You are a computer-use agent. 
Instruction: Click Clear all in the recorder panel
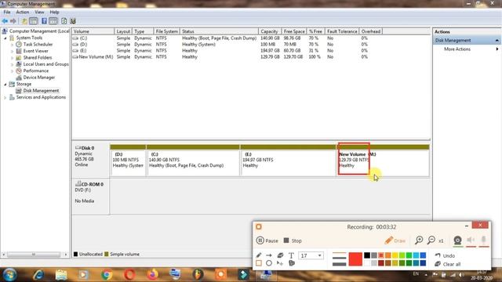coord(448,264)
